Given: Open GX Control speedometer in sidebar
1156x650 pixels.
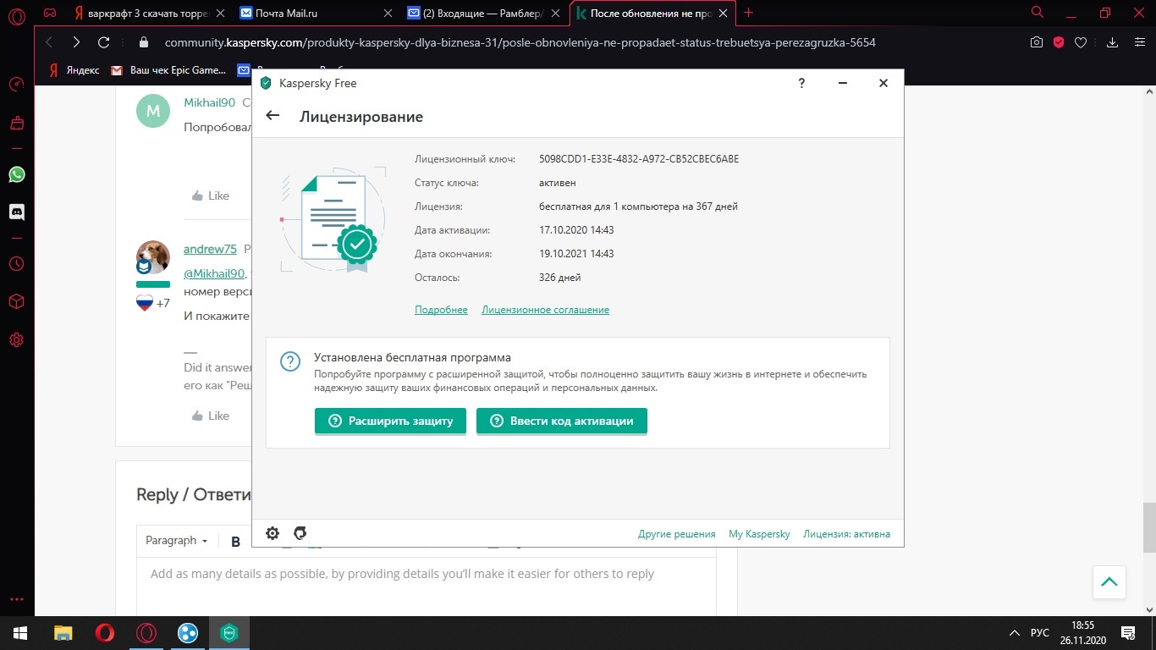Looking at the screenshot, I should point(16,85).
